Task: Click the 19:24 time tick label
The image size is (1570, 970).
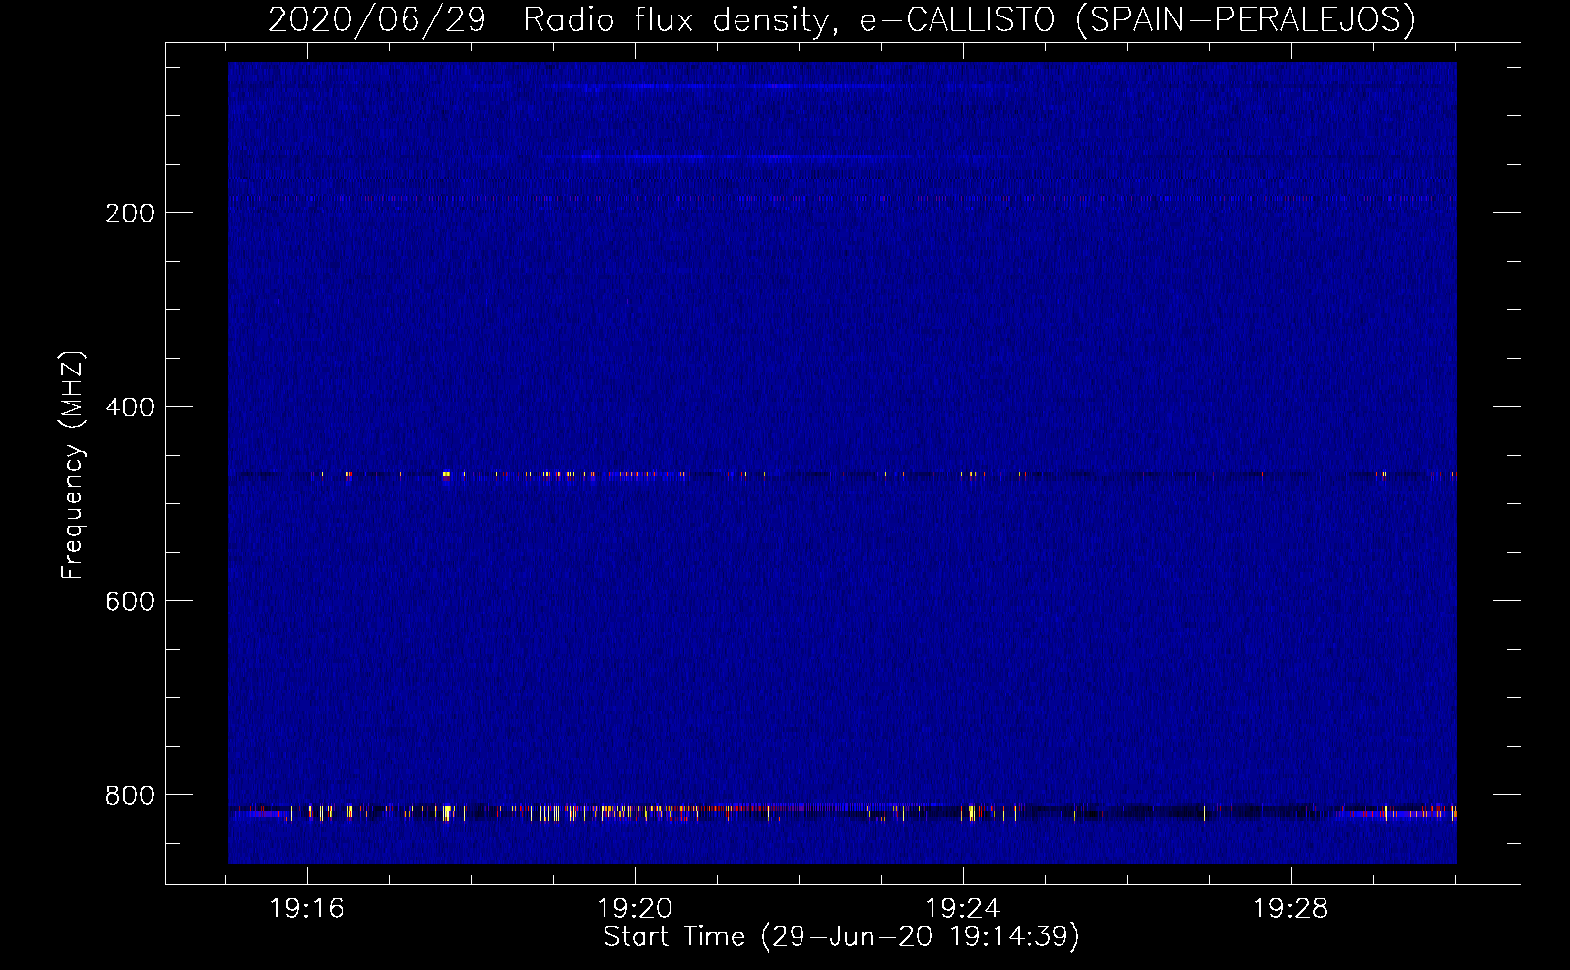Action: pos(963,909)
